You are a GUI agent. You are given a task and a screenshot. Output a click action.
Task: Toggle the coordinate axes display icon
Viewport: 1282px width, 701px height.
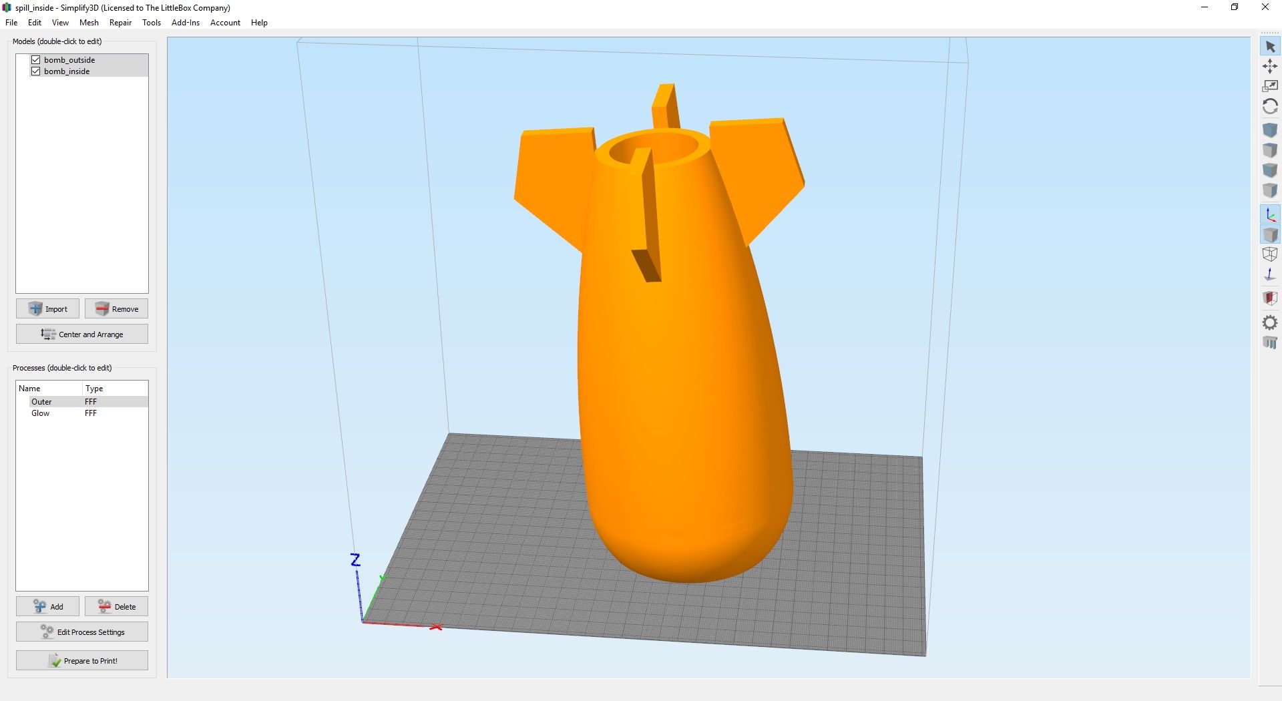point(1270,215)
